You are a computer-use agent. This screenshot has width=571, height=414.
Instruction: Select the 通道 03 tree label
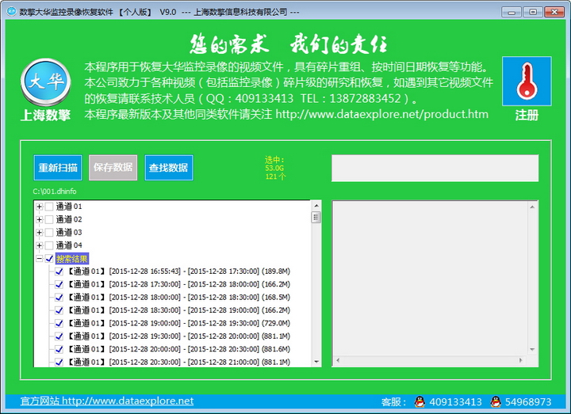tap(69, 232)
